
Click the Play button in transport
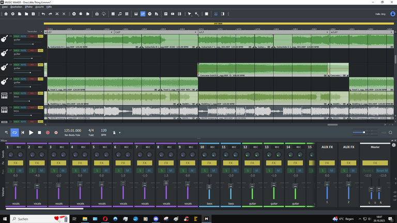(31, 133)
